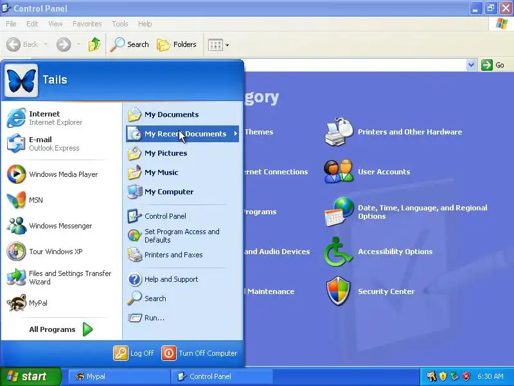The image size is (514, 386).
Task: Open My Pictures folder
Action: [x=182, y=153]
